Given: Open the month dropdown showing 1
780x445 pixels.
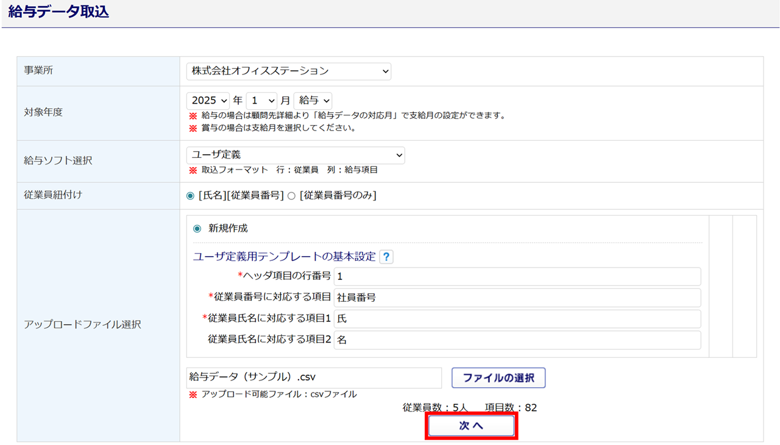Looking at the screenshot, I should tap(261, 101).
